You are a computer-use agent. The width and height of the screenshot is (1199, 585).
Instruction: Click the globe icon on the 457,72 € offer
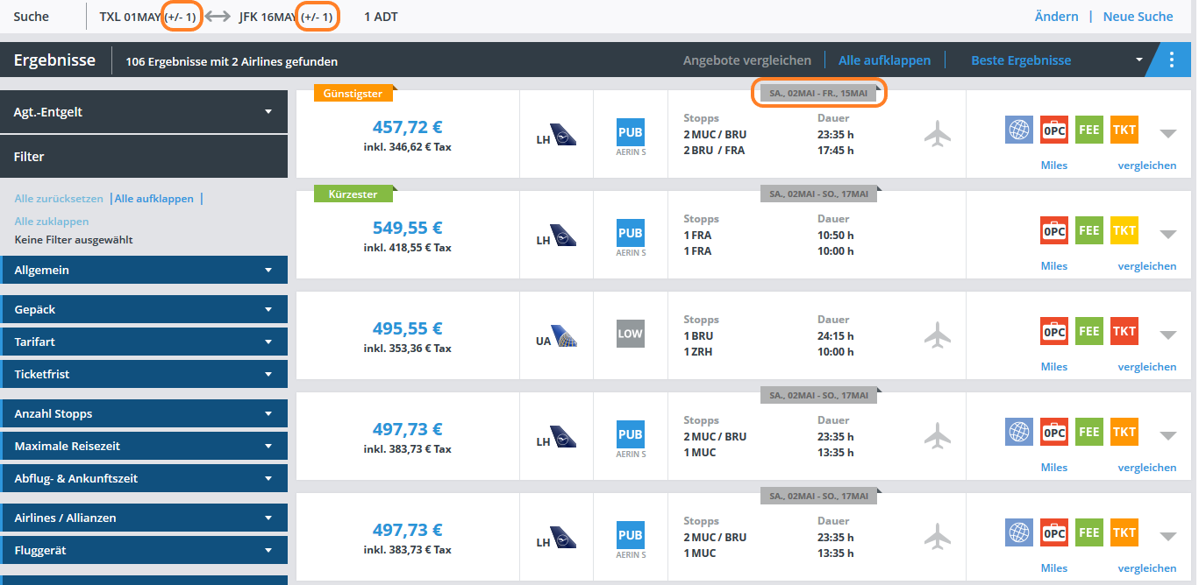pyautogui.click(x=1018, y=130)
